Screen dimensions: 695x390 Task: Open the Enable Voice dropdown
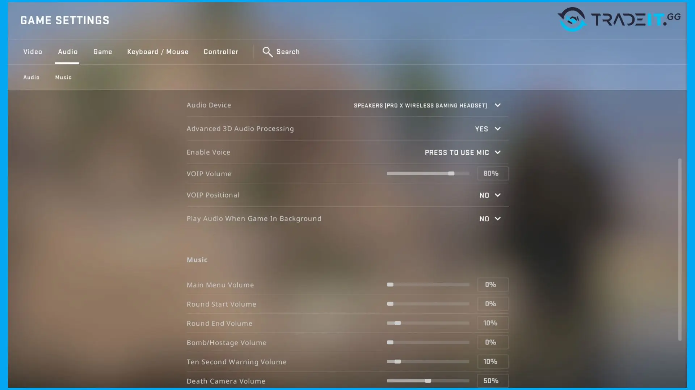(x=463, y=152)
